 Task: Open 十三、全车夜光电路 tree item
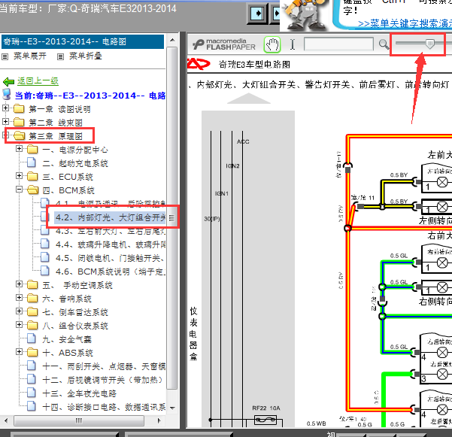(79, 394)
